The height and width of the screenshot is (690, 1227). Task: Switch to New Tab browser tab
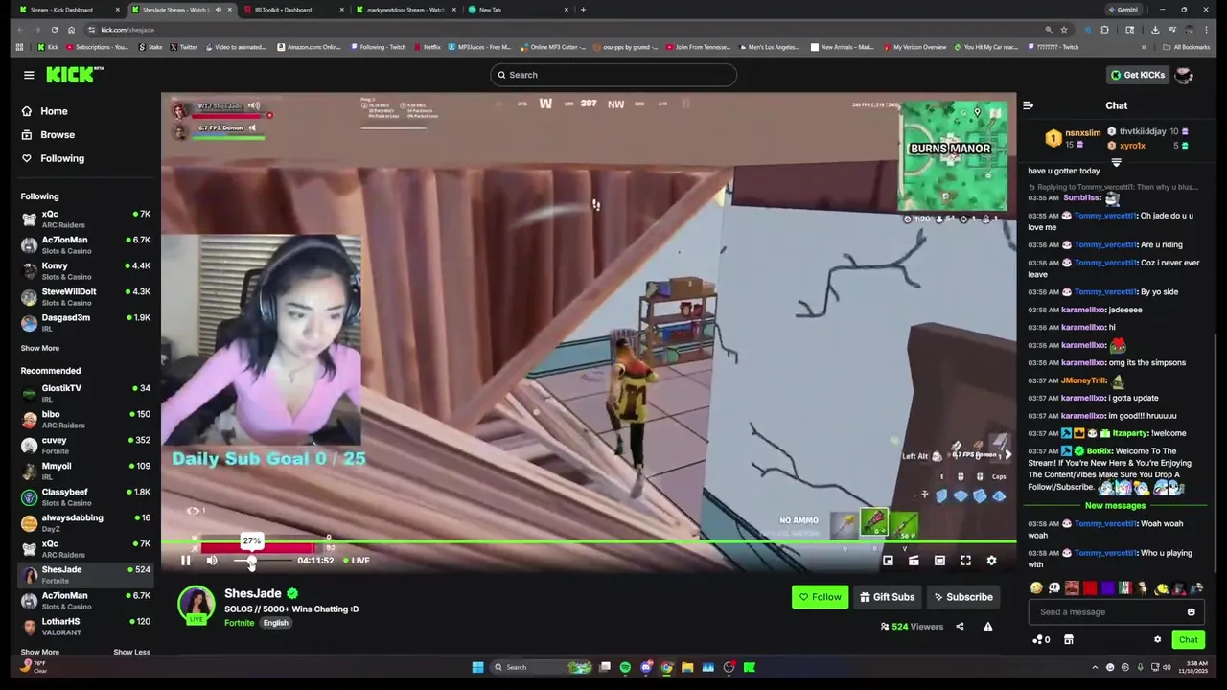pos(518,10)
